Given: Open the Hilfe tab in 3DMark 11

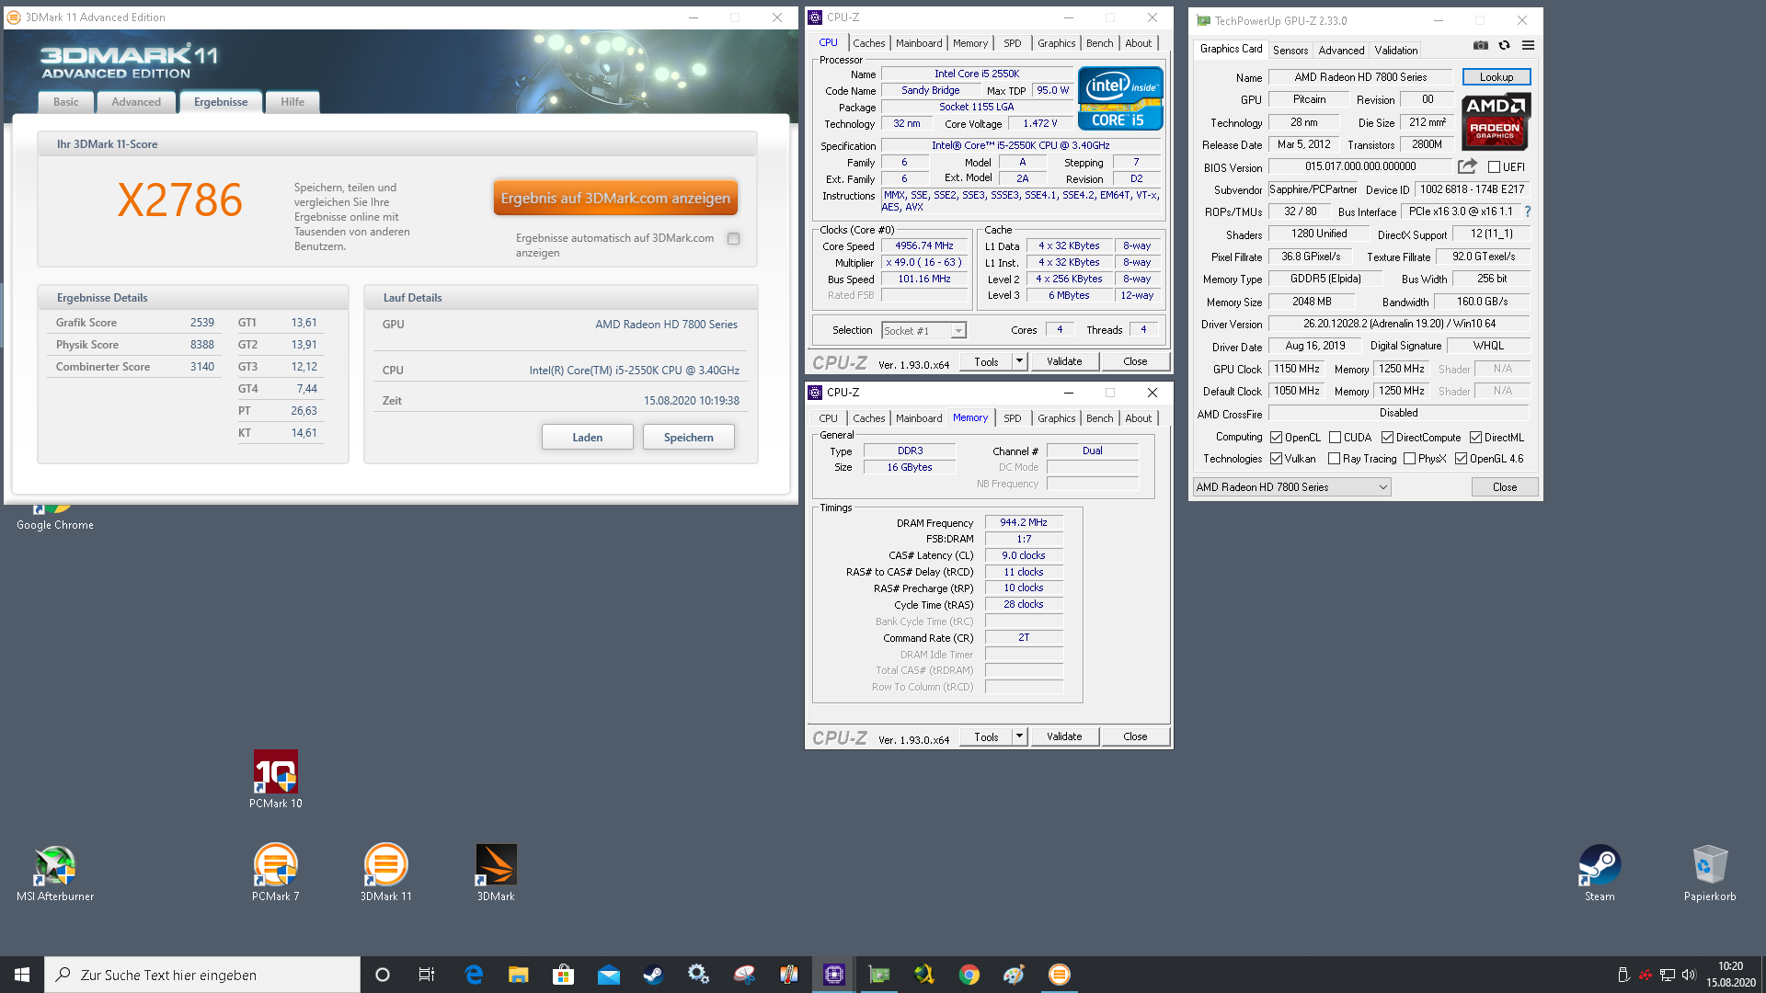Looking at the screenshot, I should (292, 102).
